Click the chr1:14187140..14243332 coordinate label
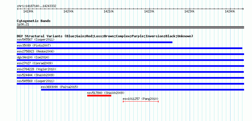252x121 pixels. click(37, 6)
